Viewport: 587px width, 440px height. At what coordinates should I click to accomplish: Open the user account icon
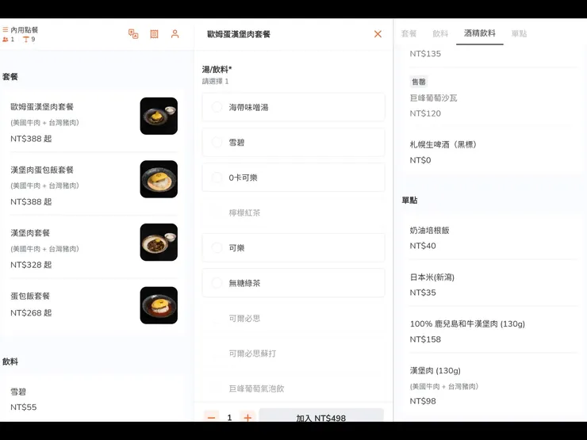click(175, 34)
